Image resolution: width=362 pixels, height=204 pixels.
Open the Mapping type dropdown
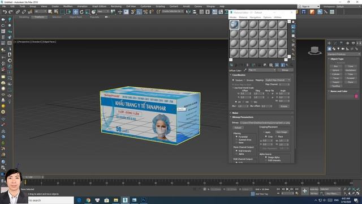point(278,80)
